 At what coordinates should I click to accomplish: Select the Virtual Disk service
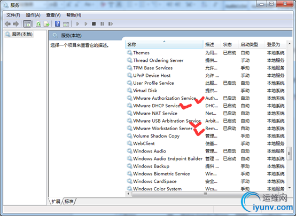pos(206,91)
